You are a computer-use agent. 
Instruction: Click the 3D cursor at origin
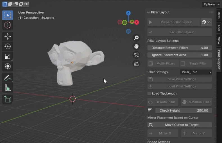point(73,99)
